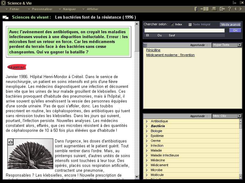The height and width of the screenshot is (183, 245).
Task: Click the keyword list scroll up arrow
Action: (241, 121)
